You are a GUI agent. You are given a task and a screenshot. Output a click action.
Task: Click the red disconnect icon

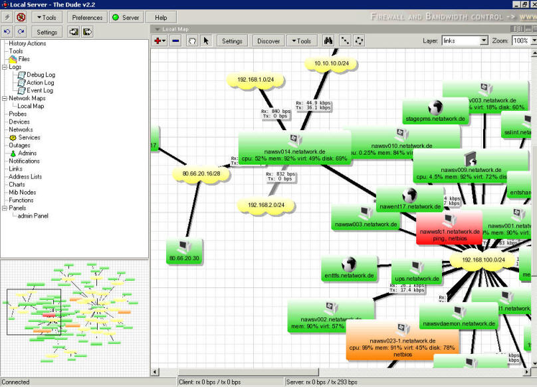tap(21, 17)
